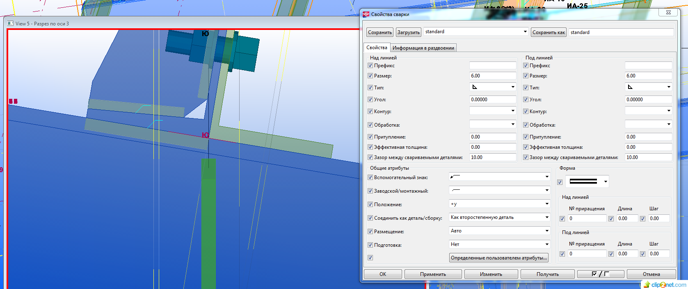Uncheck the Префикс checkbox above line

370,66
